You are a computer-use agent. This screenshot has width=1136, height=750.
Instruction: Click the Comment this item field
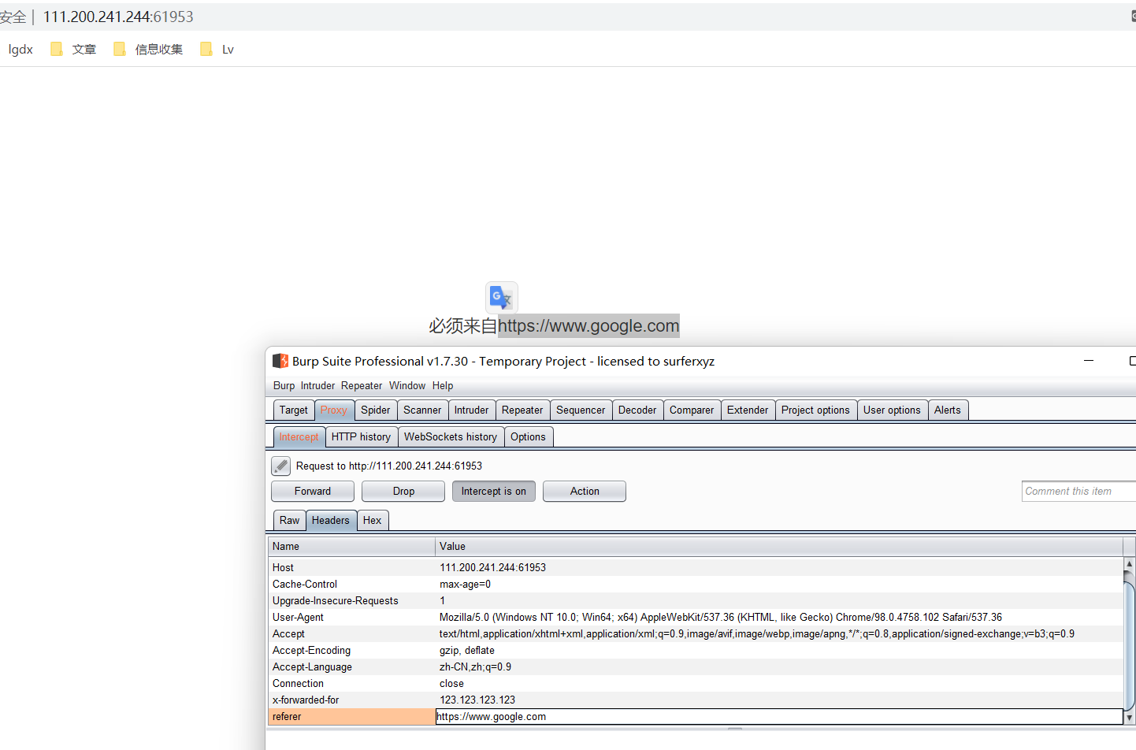click(x=1078, y=491)
